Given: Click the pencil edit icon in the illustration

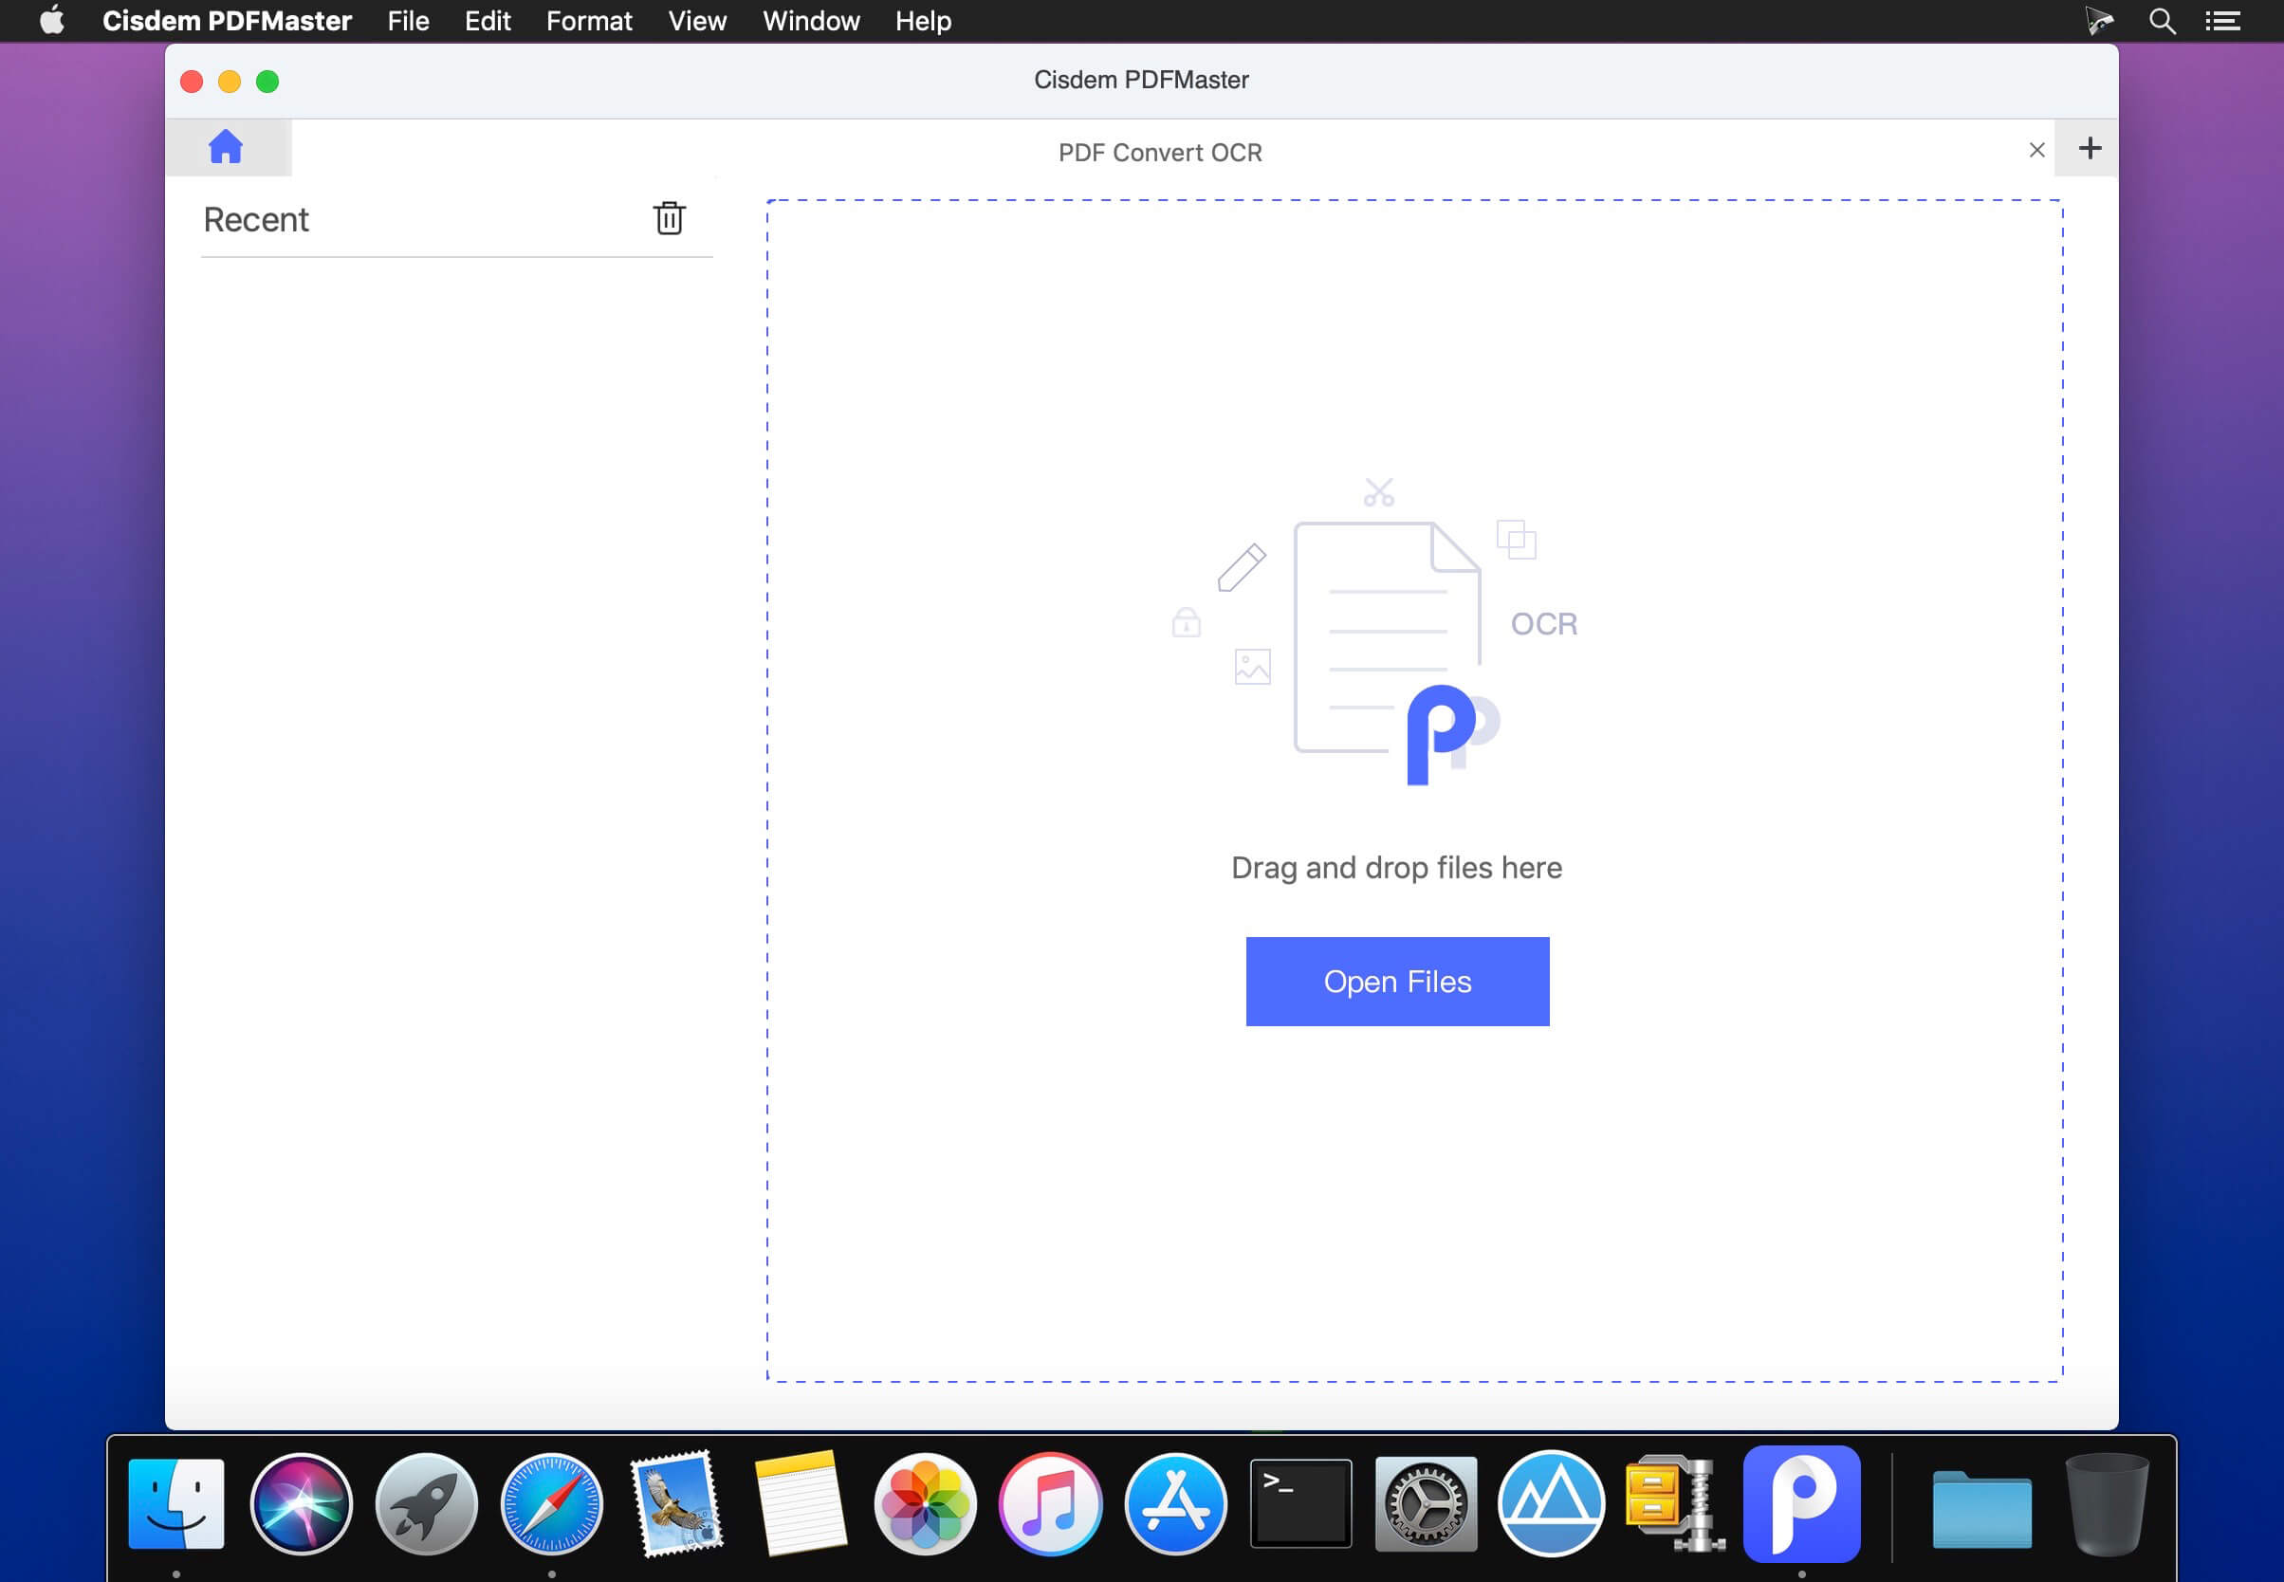Looking at the screenshot, I should click(x=1244, y=567).
